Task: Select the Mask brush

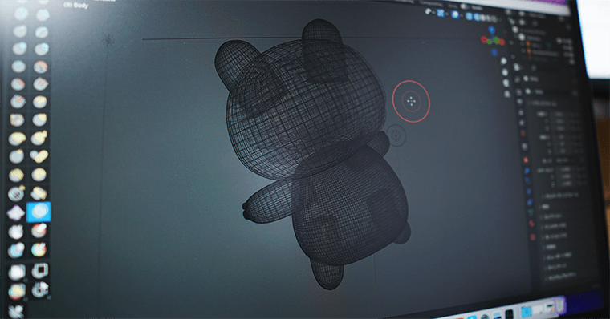Action: [x=16, y=232]
